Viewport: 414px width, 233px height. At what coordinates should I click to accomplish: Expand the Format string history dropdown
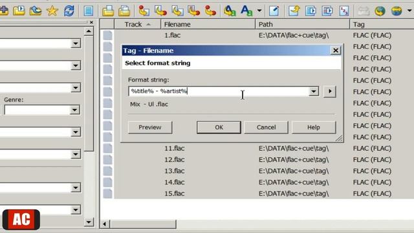[x=313, y=91]
